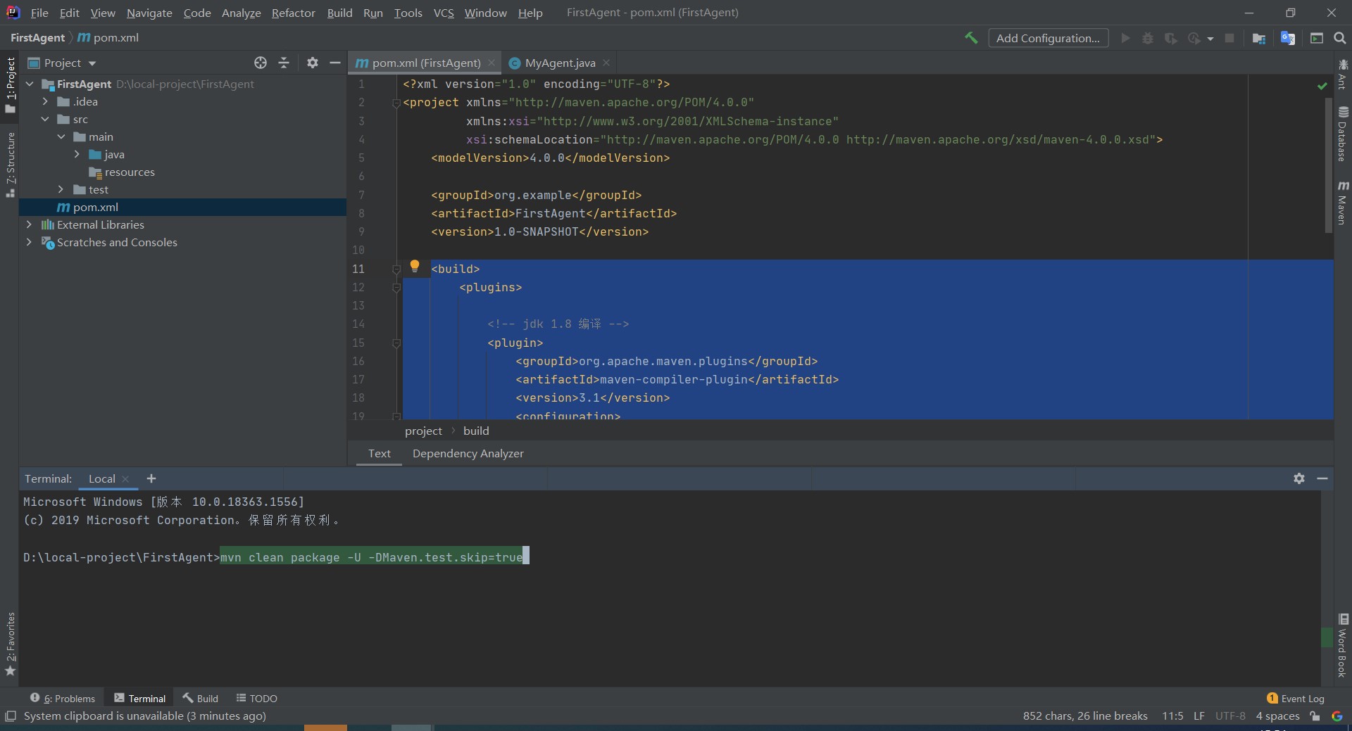Click the Run play icon in toolbar
Viewport: 1352px width, 731px height.
click(x=1125, y=38)
